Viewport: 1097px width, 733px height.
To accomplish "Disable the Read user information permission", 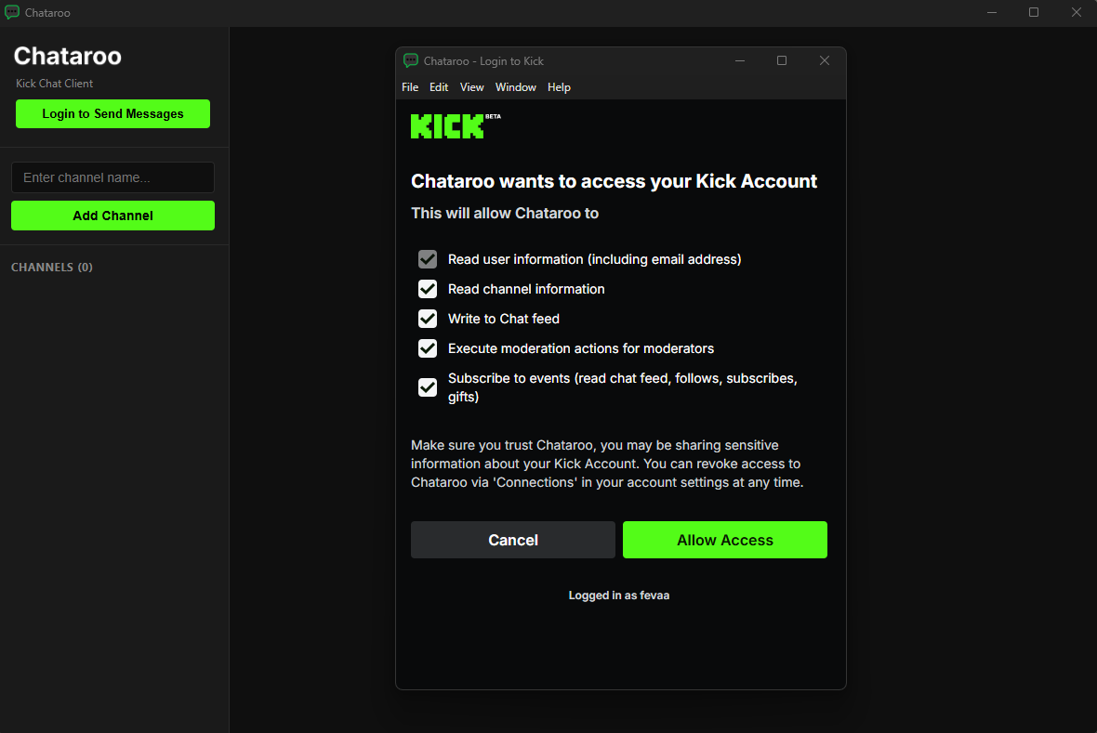I will [427, 259].
